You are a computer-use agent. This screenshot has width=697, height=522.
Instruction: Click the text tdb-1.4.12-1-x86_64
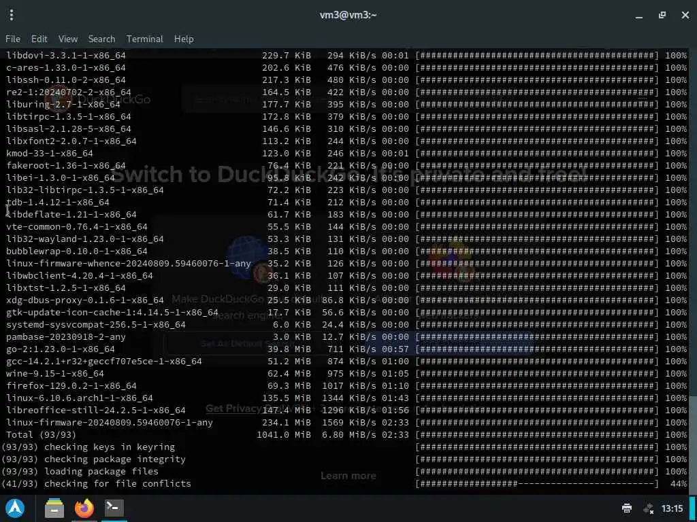[58, 202]
